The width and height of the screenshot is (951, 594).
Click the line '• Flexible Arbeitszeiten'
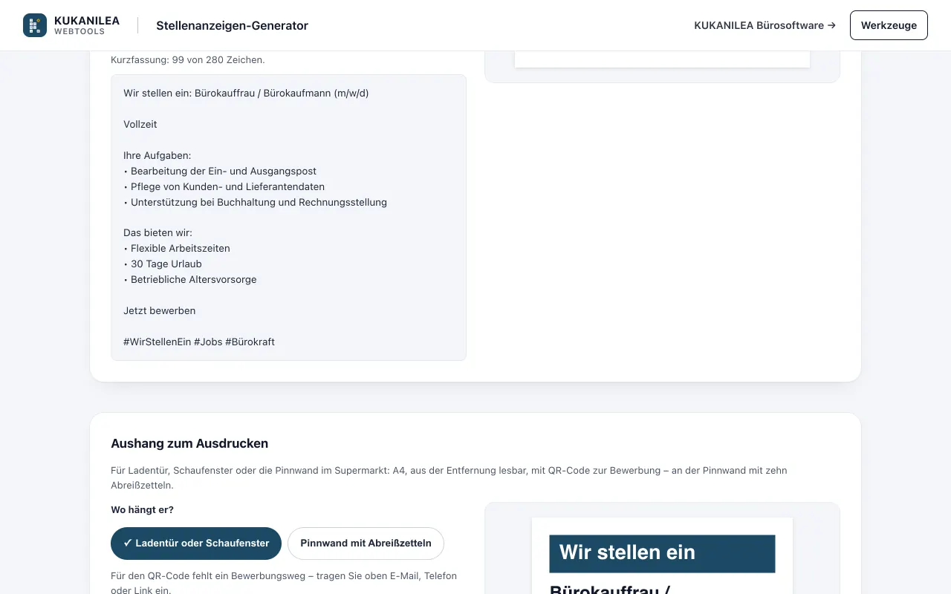click(177, 248)
